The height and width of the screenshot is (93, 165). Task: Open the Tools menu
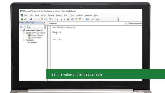coord(72,16)
